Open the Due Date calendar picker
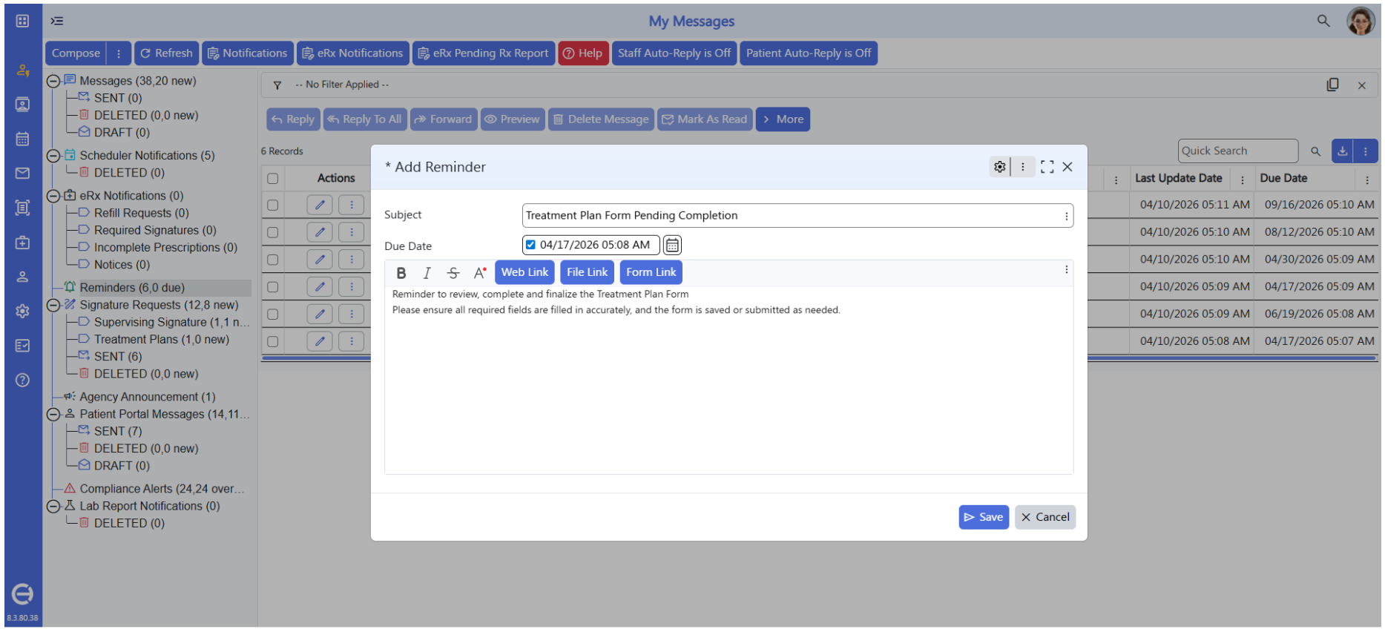 pyautogui.click(x=672, y=245)
